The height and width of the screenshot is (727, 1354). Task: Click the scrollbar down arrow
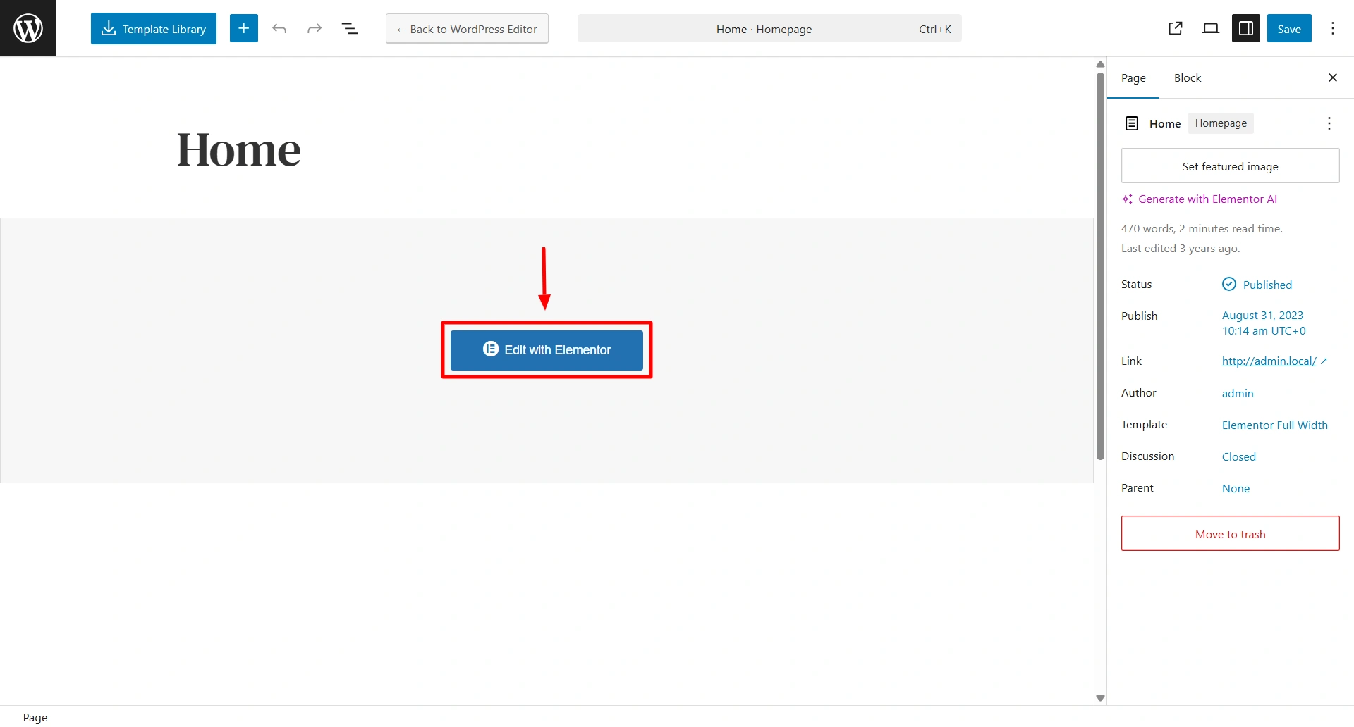(1100, 698)
